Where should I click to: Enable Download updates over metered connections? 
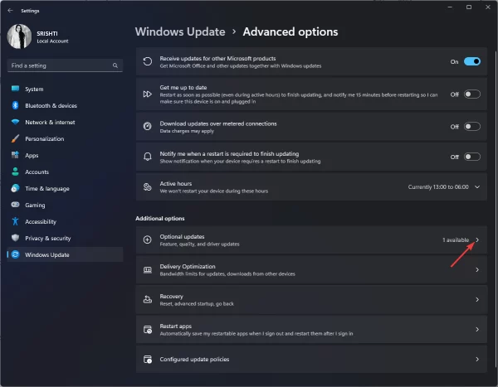[x=472, y=127]
